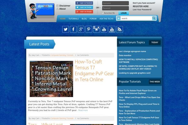The image size is (188, 125).
Task: Click the Username input field
Action: [x=115, y=3]
